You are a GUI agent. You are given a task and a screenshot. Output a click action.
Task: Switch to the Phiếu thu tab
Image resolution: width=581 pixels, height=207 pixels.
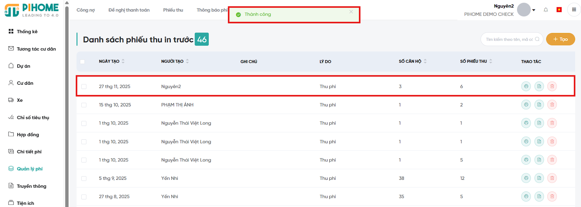[x=173, y=10]
